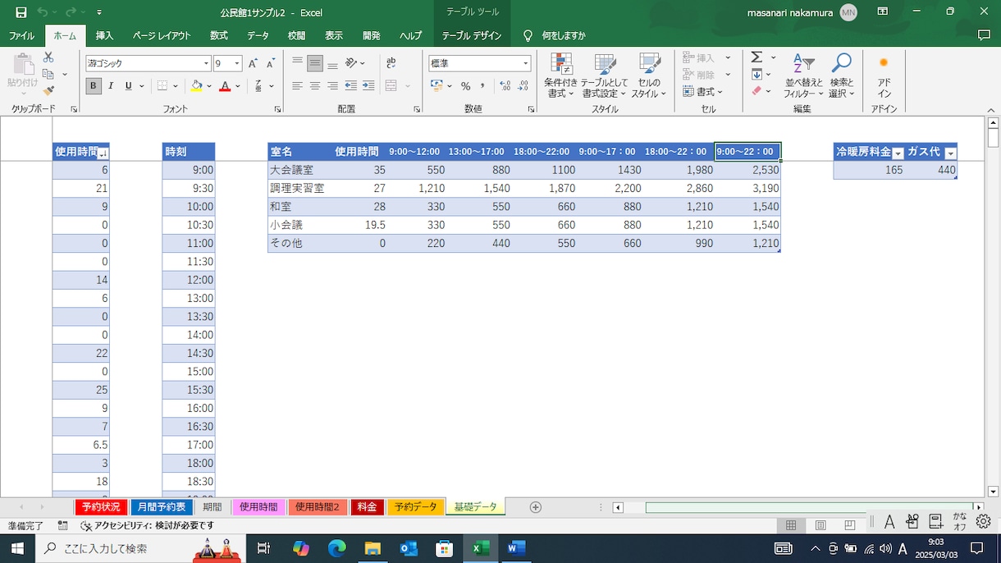Click the セルのスタイル button
This screenshot has width=1001, height=563.
click(x=649, y=76)
